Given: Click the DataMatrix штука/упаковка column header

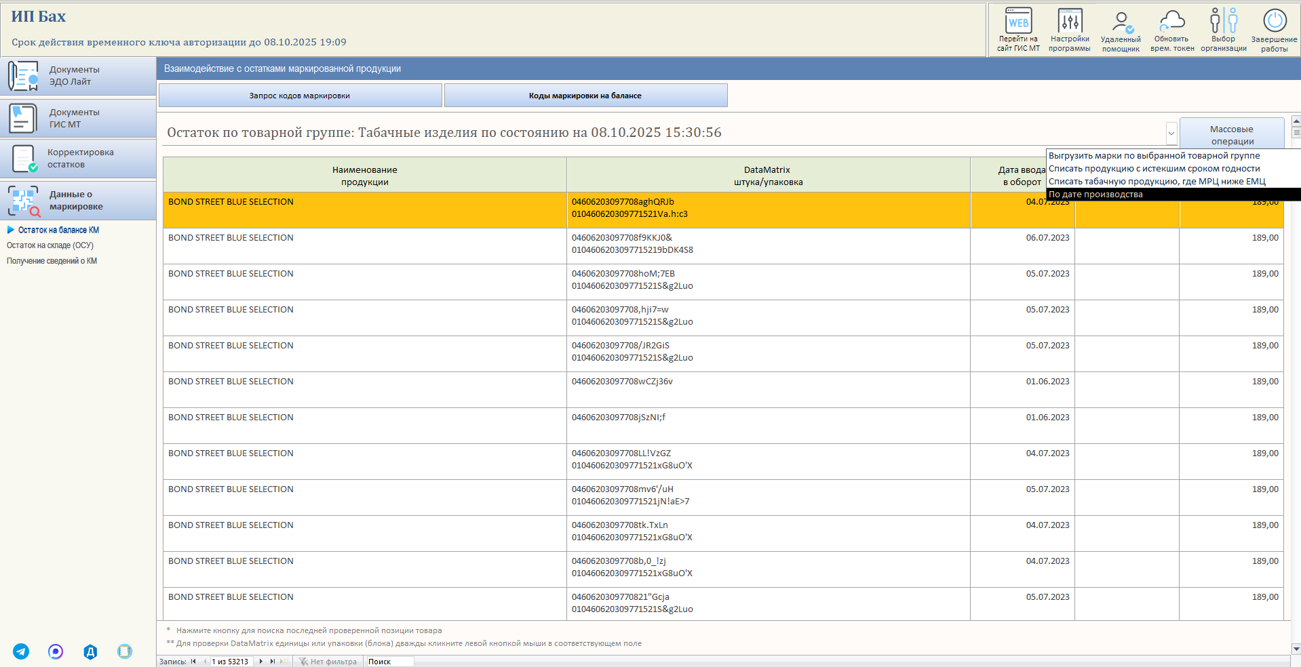Looking at the screenshot, I should click(768, 176).
